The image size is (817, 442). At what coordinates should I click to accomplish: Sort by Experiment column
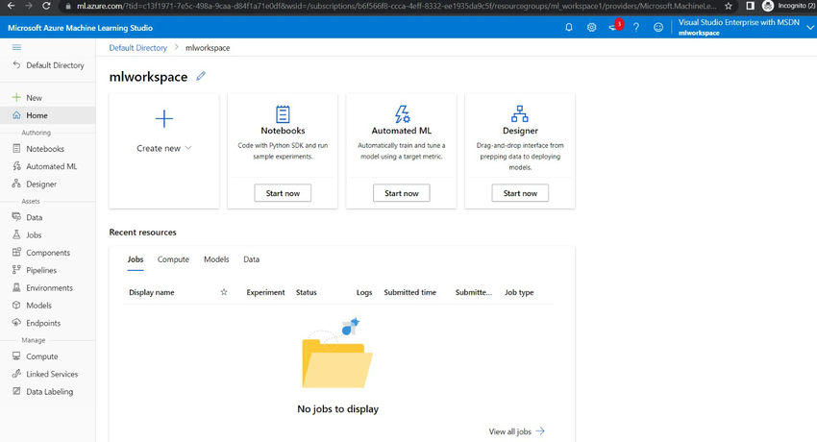coord(265,292)
